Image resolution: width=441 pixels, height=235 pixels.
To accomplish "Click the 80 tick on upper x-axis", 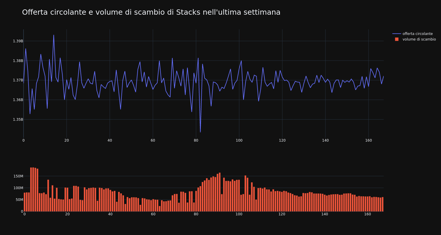I will pos(196,141).
